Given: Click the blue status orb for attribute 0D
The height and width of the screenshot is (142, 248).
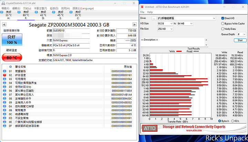Looking at the screenshot, I should click(4, 118).
